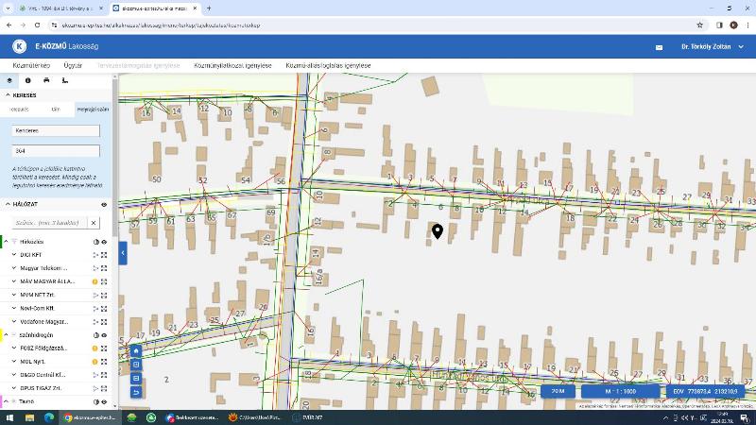Viewport: 756px width, 425px height.
Task: Click the mail envelope icon in the header
Action: pyautogui.click(x=660, y=47)
